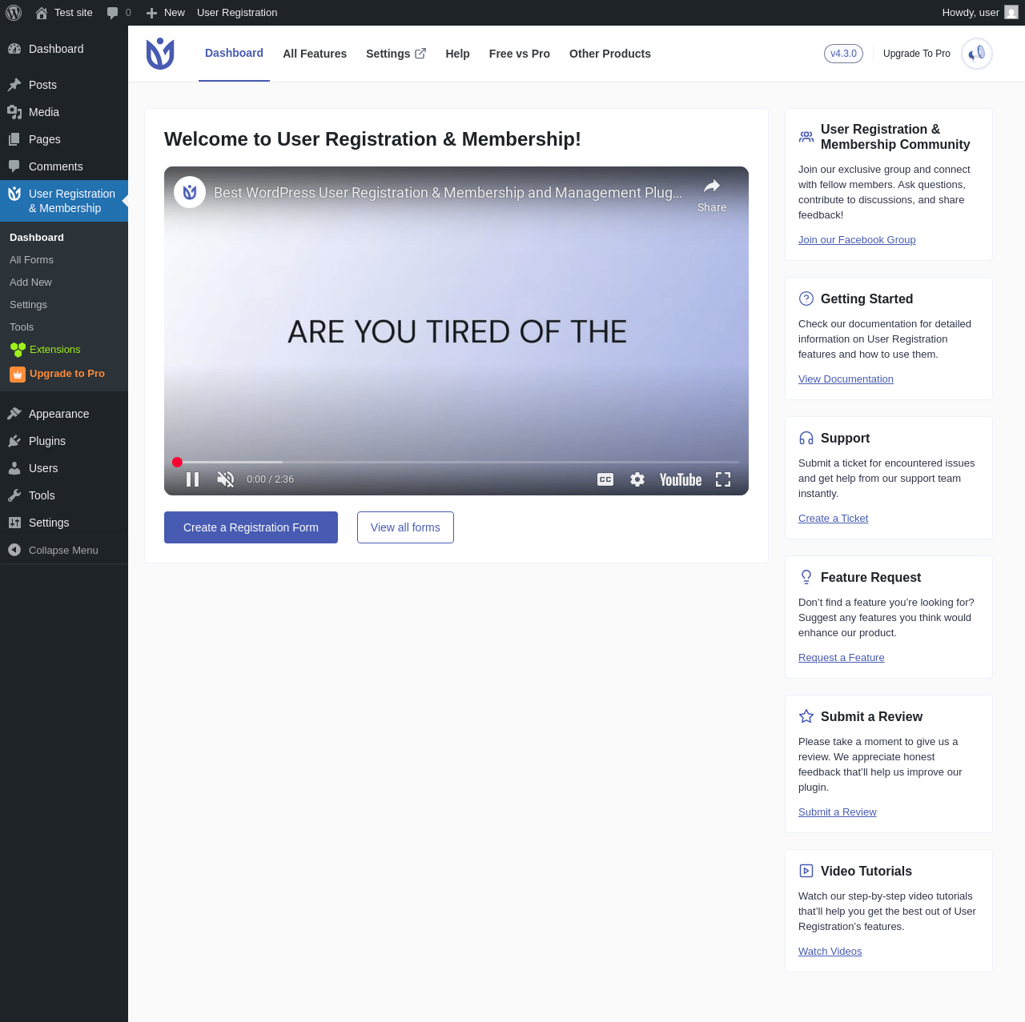Switch to the plugin Dashboard tab
This screenshot has width=1025, height=1022.
pyautogui.click(x=234, y=53)
